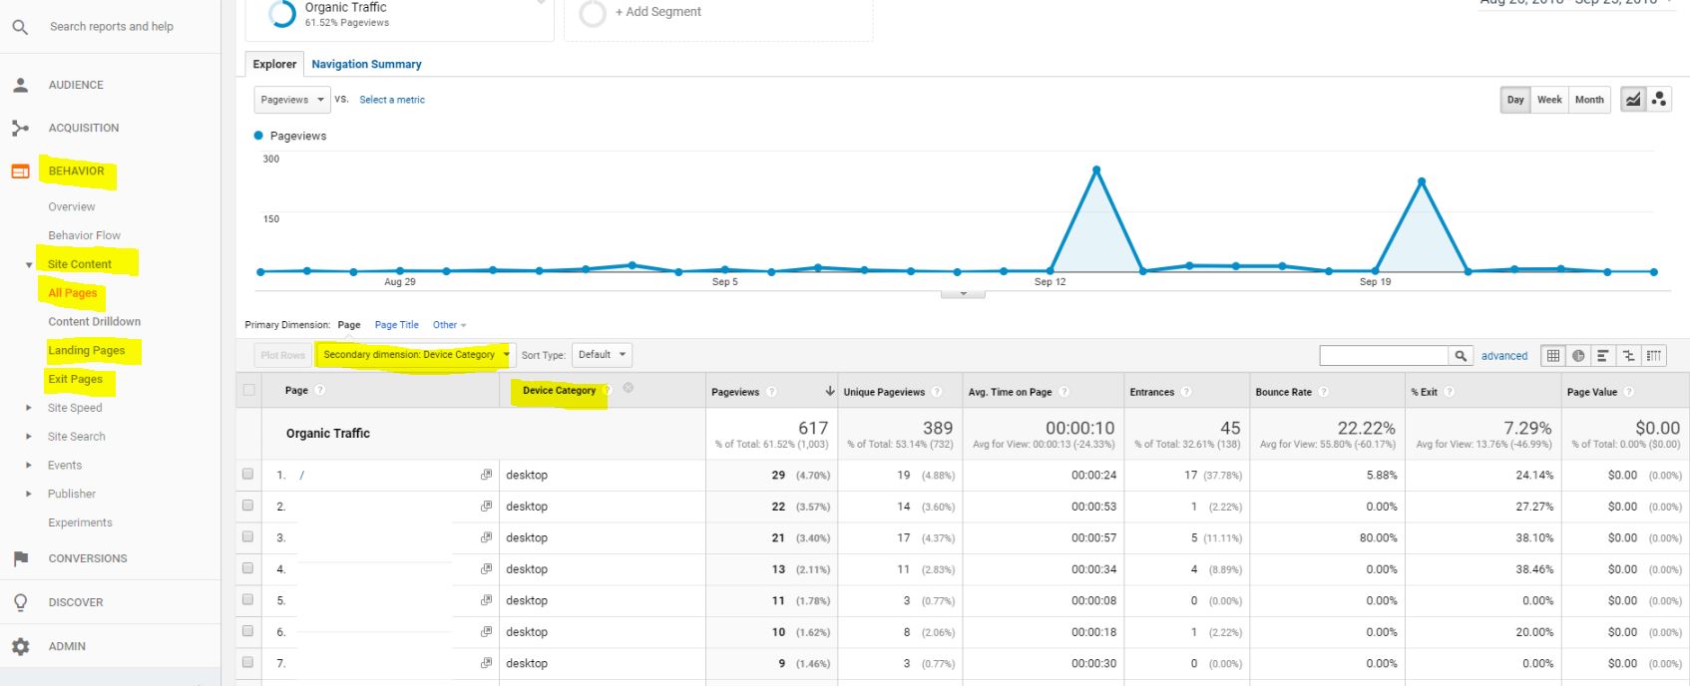This screenshot has height=686, width=1690.
Task: Switch to Navigation Summary tab
Action: pos(366,64)
